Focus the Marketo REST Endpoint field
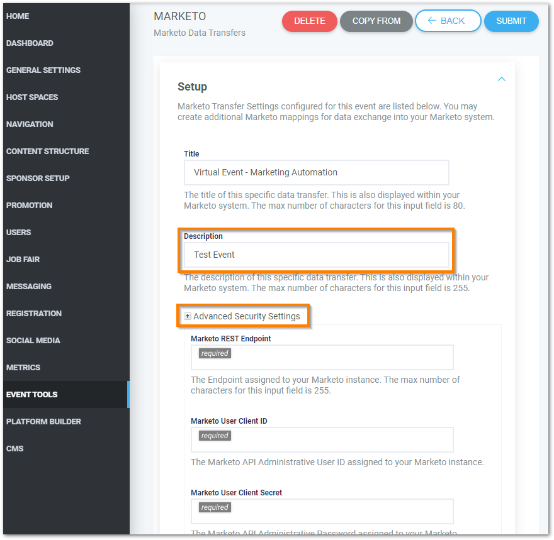The width and height of the screenshot is (554, 540). (322, 357)
